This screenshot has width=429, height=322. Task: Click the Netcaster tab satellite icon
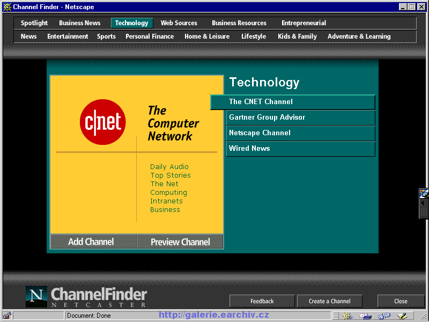pyautogui.click(x=424, y=193)
